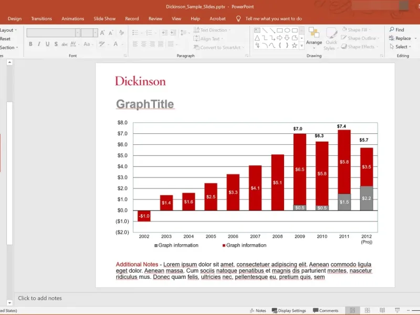Image resolution: width=420 pixels, height=315 pixels.
Task: Switch to the Animations tab
Action: [72, 19]
